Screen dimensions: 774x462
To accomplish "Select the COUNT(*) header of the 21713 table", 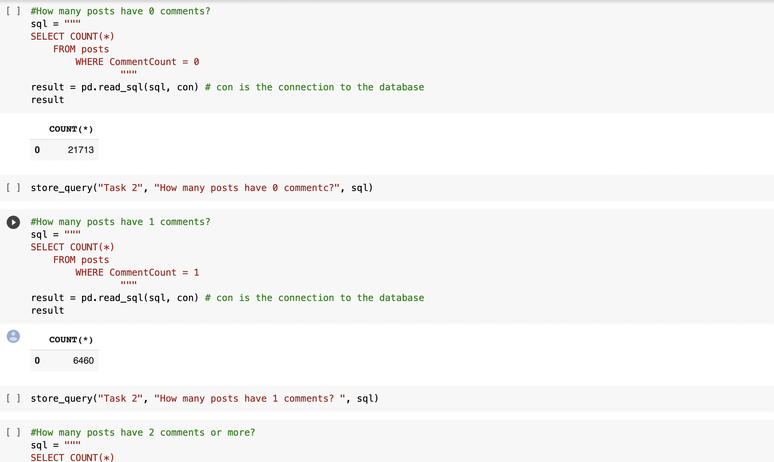I will click(x=71, y=129).
